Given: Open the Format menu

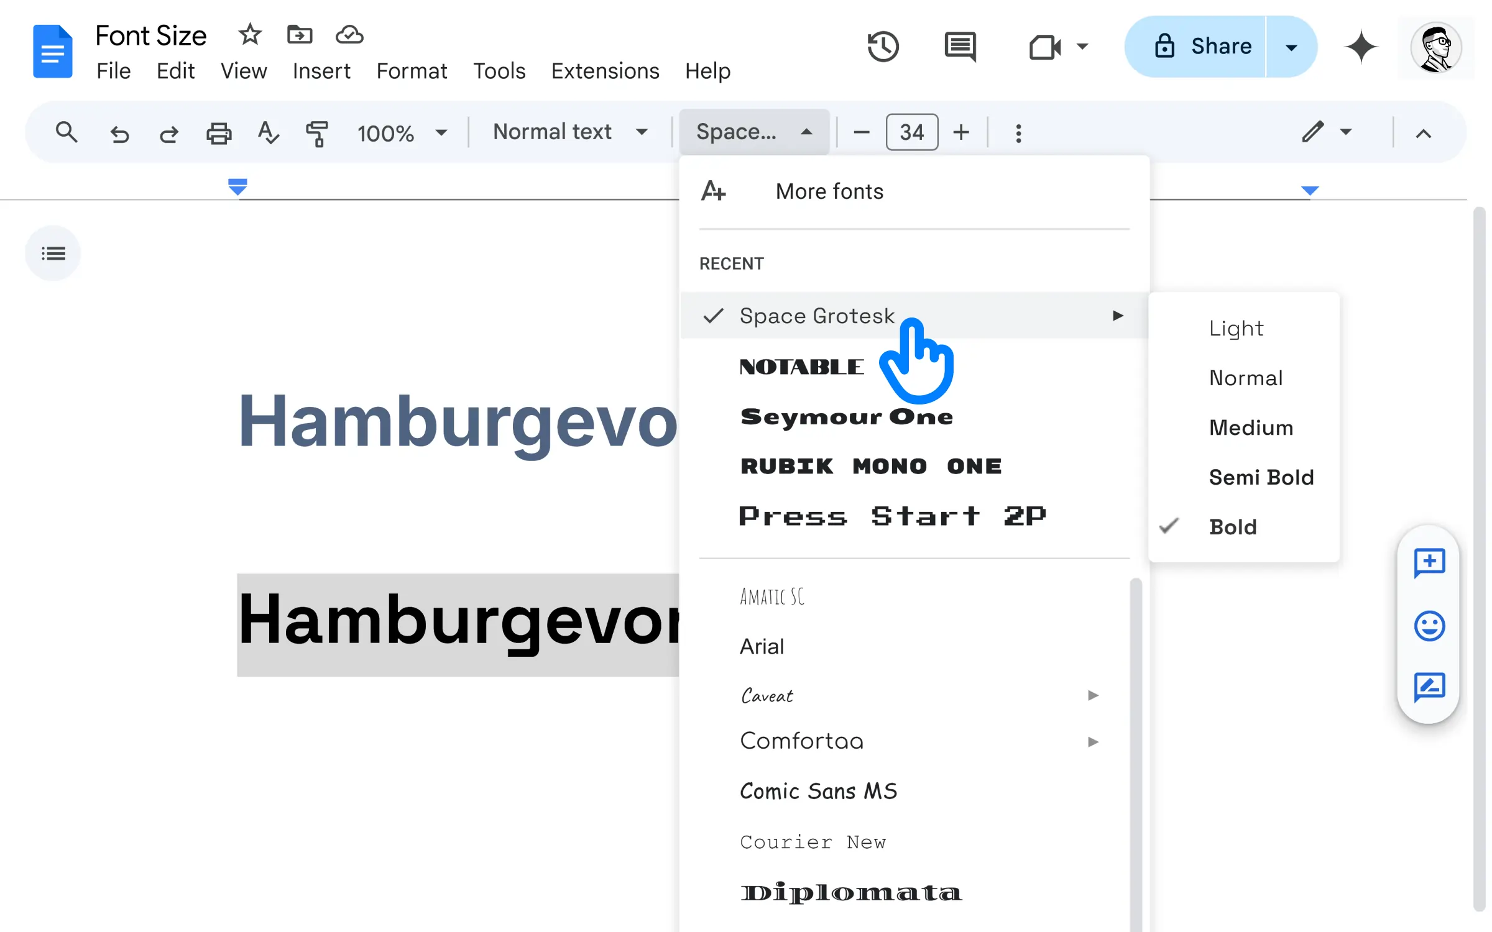Looking at the screenshot, I should 412,71.
